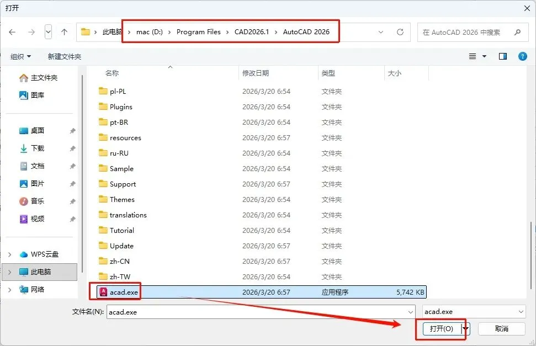Click the pin icon next to 视频
536x346 pixels.
(72, 219)
